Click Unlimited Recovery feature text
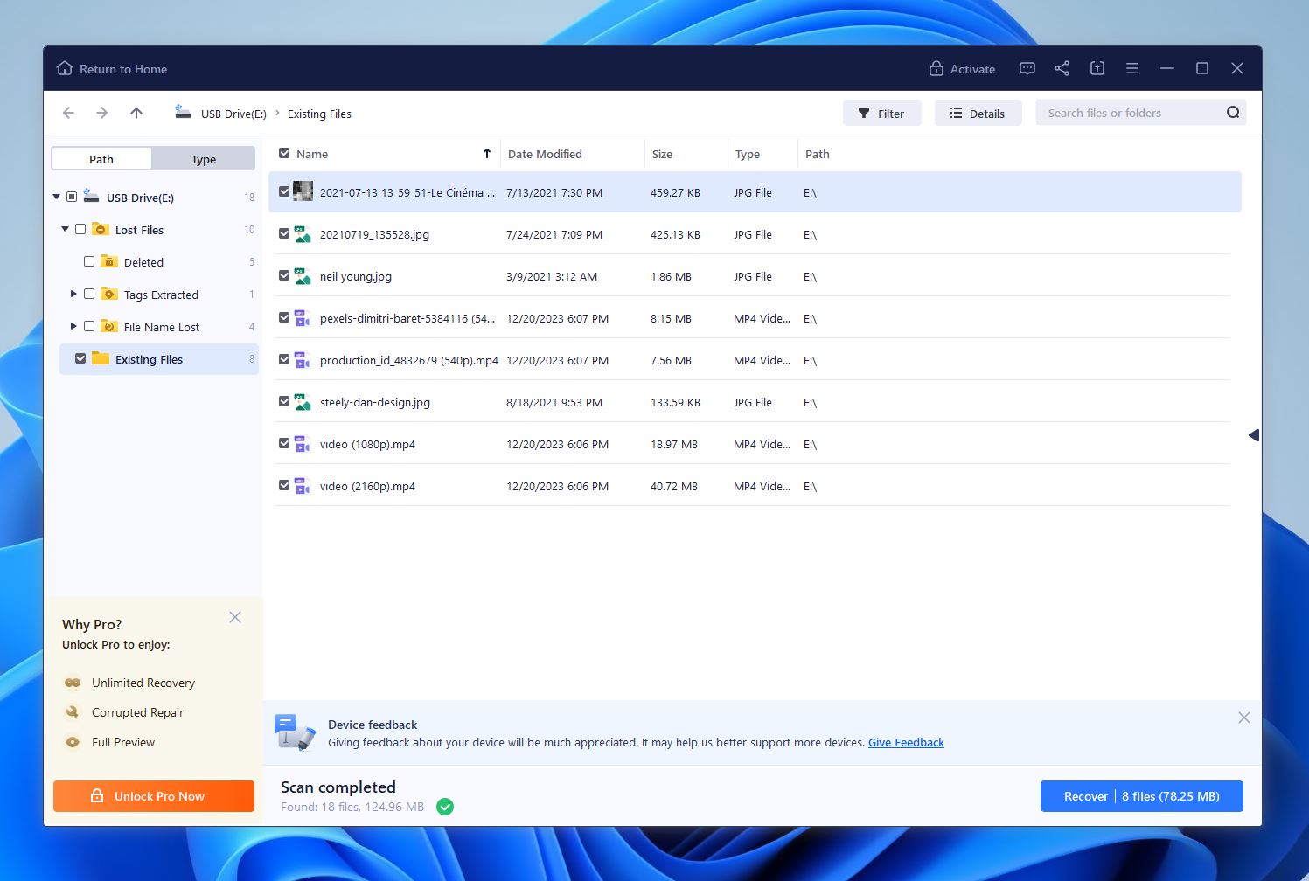Viewport: 1309px width, 881px height. [x=143, y=683]
